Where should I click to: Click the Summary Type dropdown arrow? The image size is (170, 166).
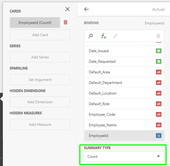point(158,156)
